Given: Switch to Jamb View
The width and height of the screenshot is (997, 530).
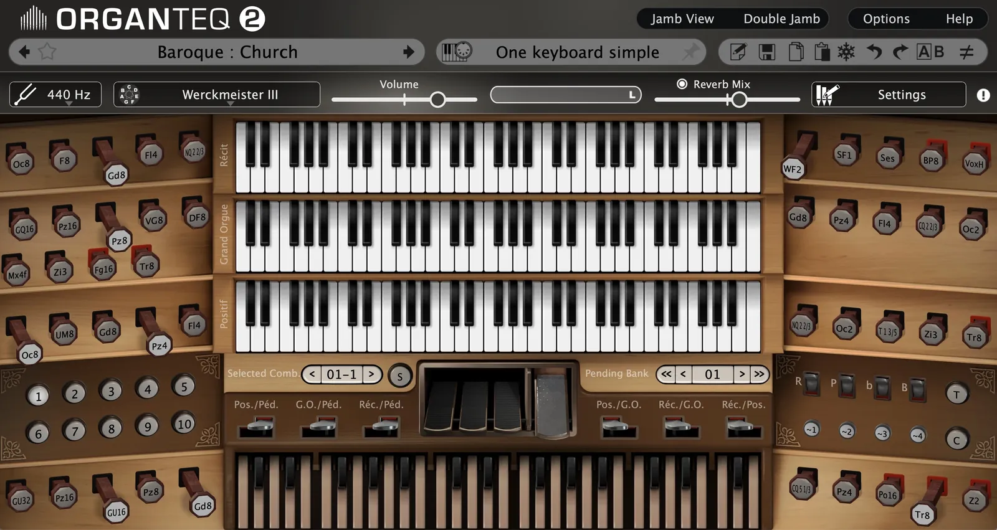Looking at the screenshot, I should [682, 19].
